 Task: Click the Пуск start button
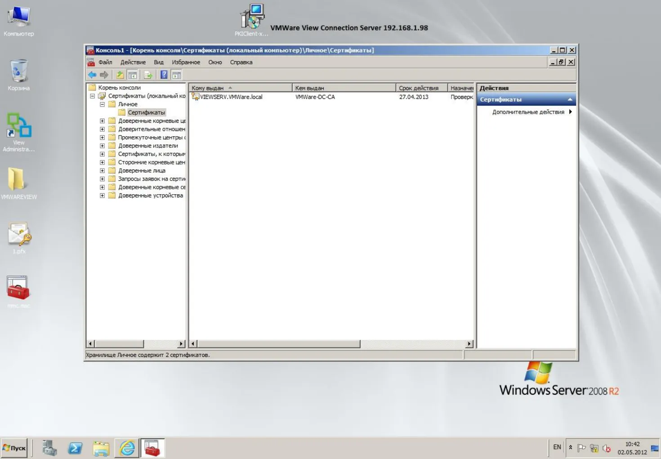[x=14, y=448]
